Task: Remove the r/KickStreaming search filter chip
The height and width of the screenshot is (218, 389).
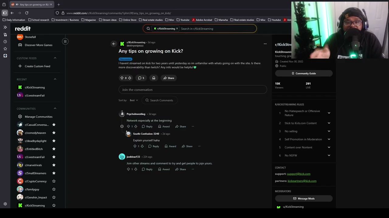Action: [x=177, y=29]
